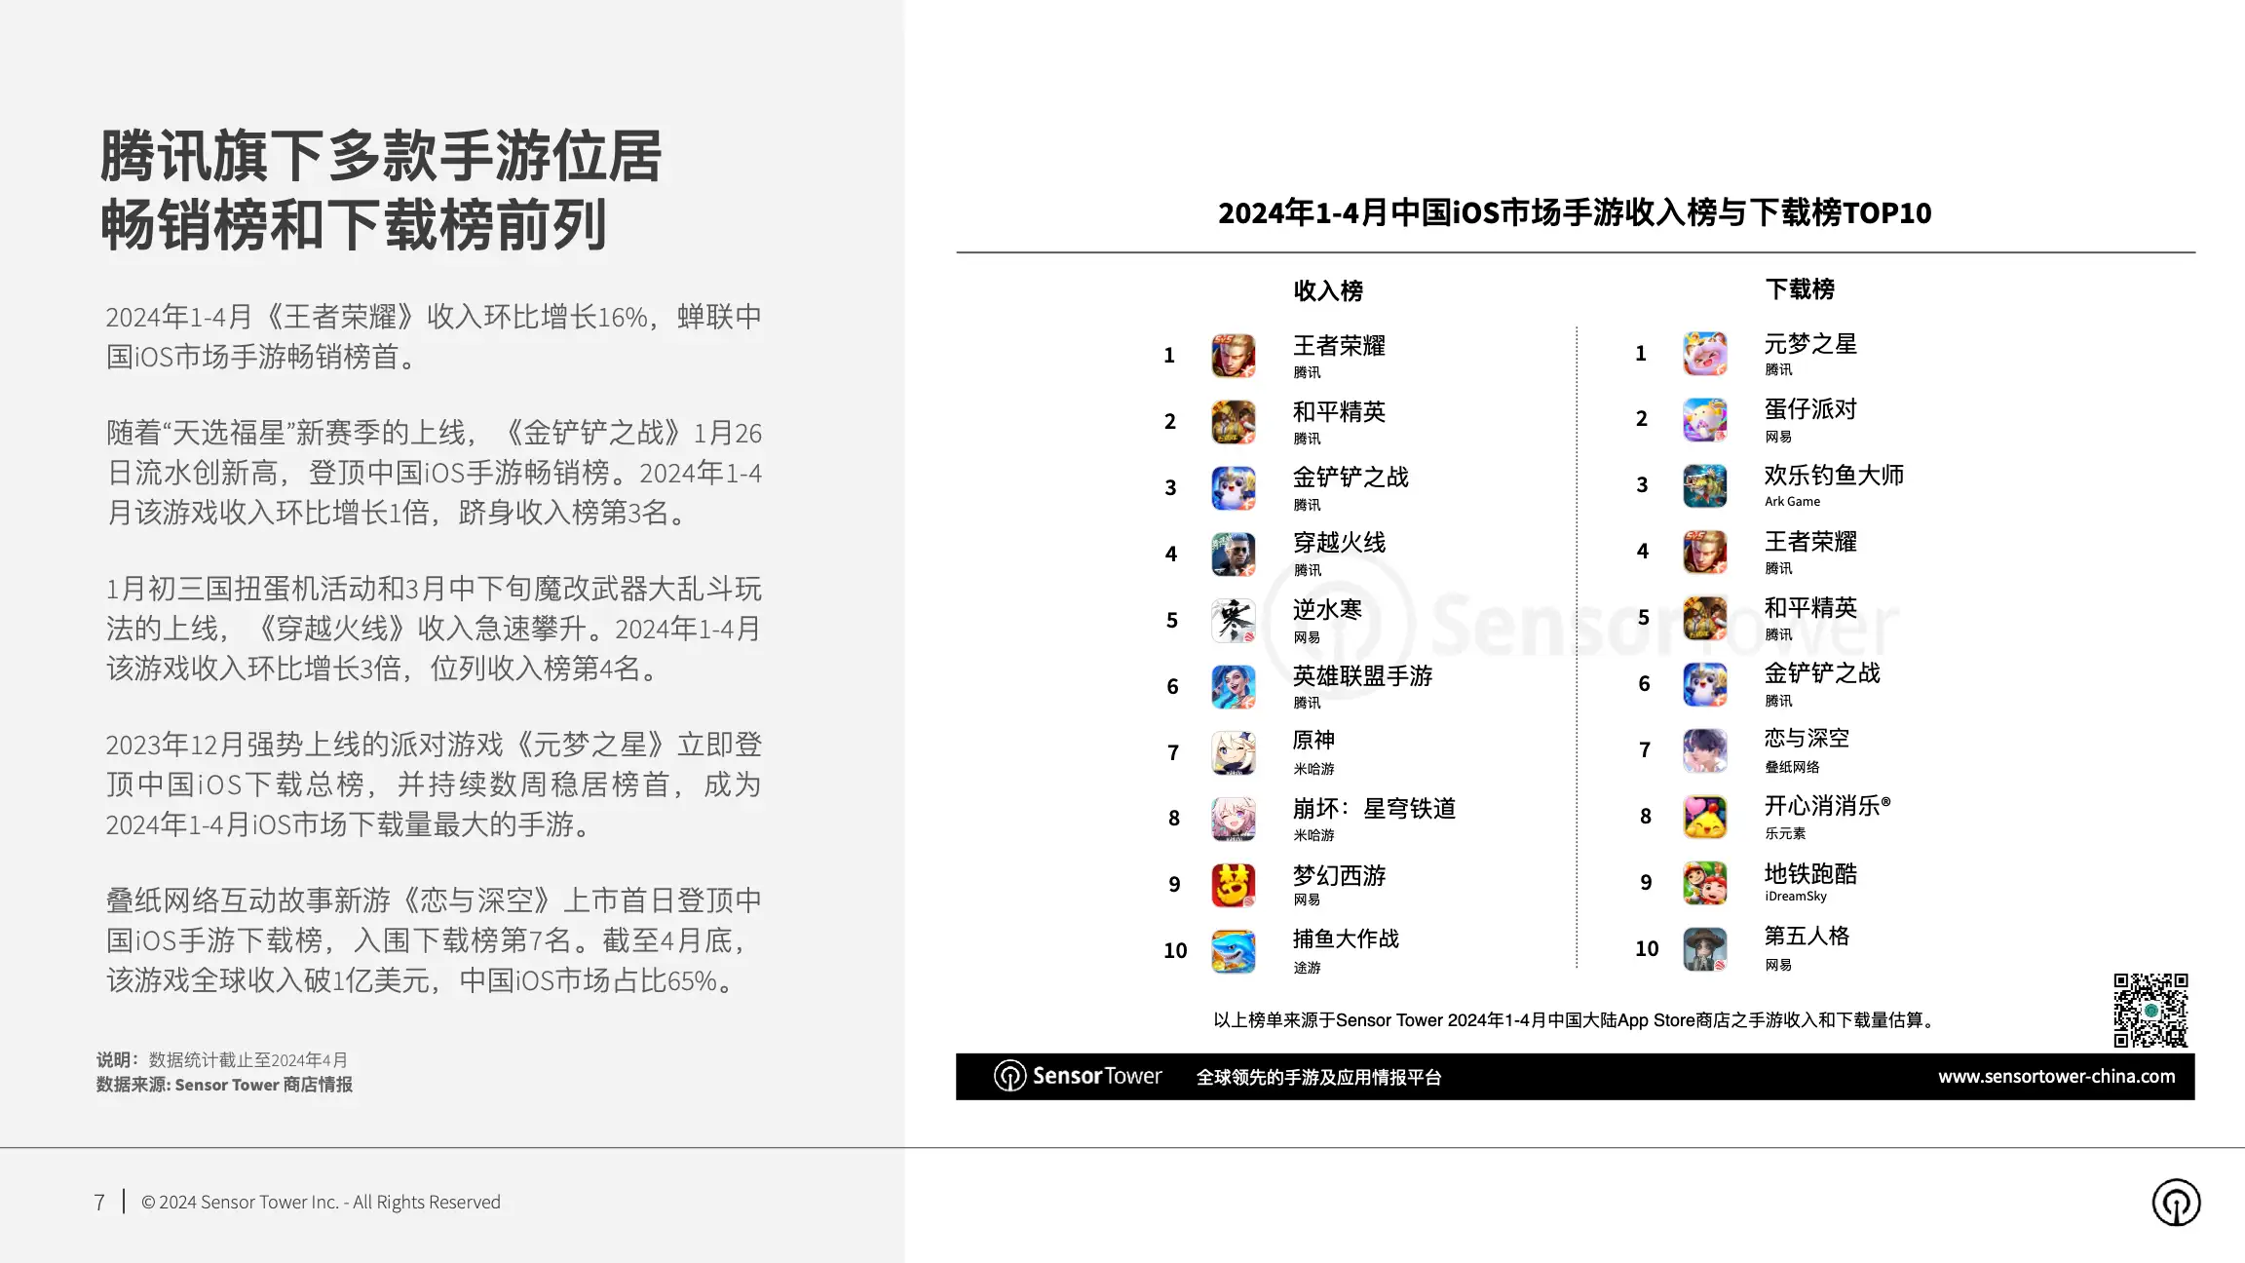Select the 元梦之星 icon in download chart
Image resolution: width=2245 pixels, height=1263 pixels.
tap(1704, 353)
